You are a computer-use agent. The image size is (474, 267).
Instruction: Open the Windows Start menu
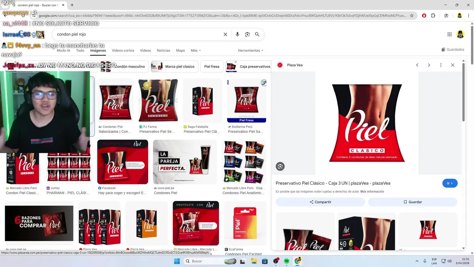tap(177, 261)
